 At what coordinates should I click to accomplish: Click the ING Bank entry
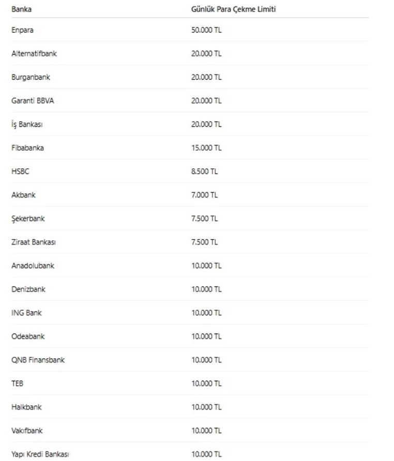(26, 312)
